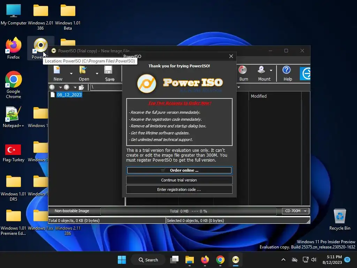Screen dimensions: 357x268
Task: Open the Help toolbar icon
Action: (287, 70)
